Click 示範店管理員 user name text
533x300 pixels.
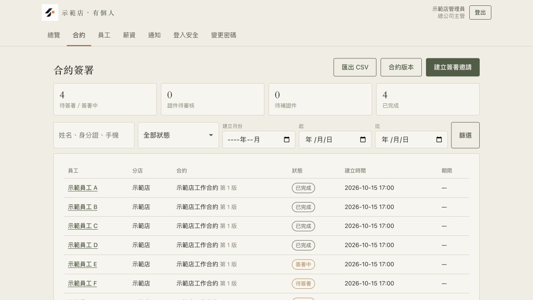pyautogui.click(x=448, y=9)
